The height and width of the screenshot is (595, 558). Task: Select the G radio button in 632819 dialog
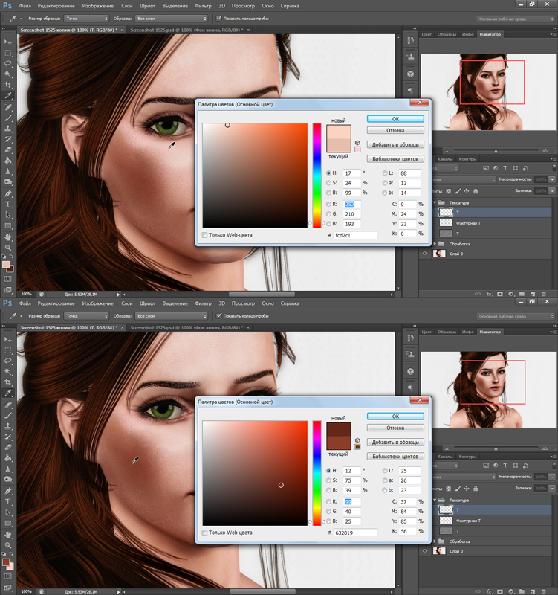[x=328, y=512]
